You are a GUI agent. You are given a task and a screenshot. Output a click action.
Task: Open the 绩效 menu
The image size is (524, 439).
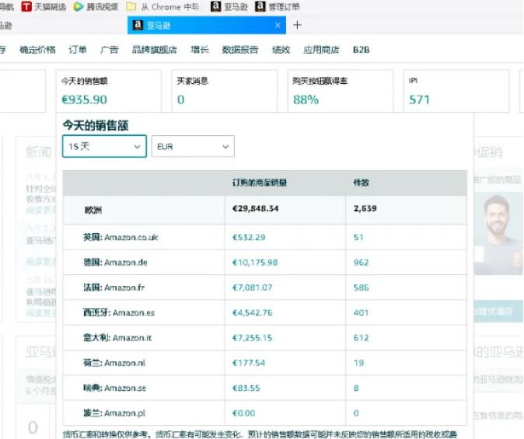(x=281, y=50)
